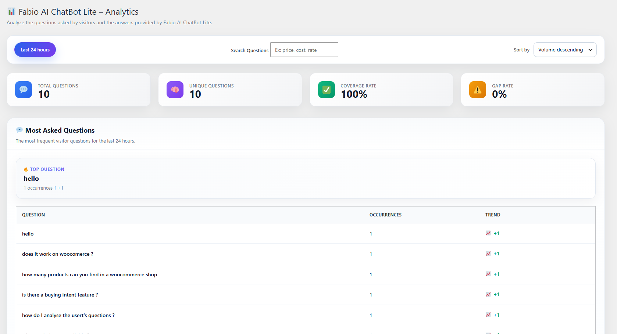This screenshot has height=334, width=617.
Task: Click the trend icon for 'does it work on woocomerce ?'
Action: (488, 254)
